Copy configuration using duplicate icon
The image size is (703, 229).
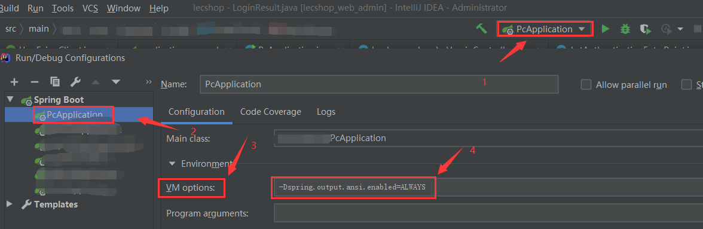tap(55, 81)
